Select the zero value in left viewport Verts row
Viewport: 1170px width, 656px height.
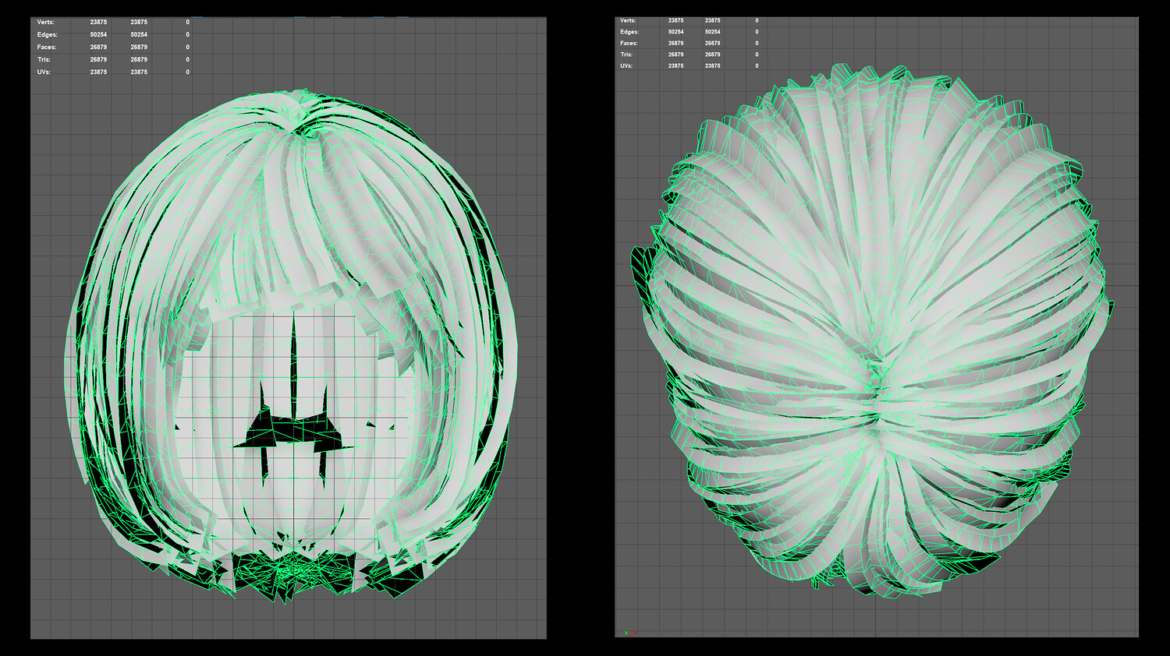[x=187, y=22]
